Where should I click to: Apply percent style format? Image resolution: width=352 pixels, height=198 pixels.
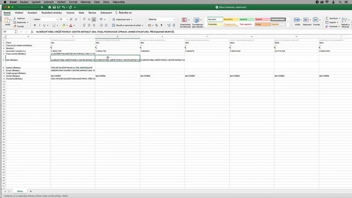point(156,25)
